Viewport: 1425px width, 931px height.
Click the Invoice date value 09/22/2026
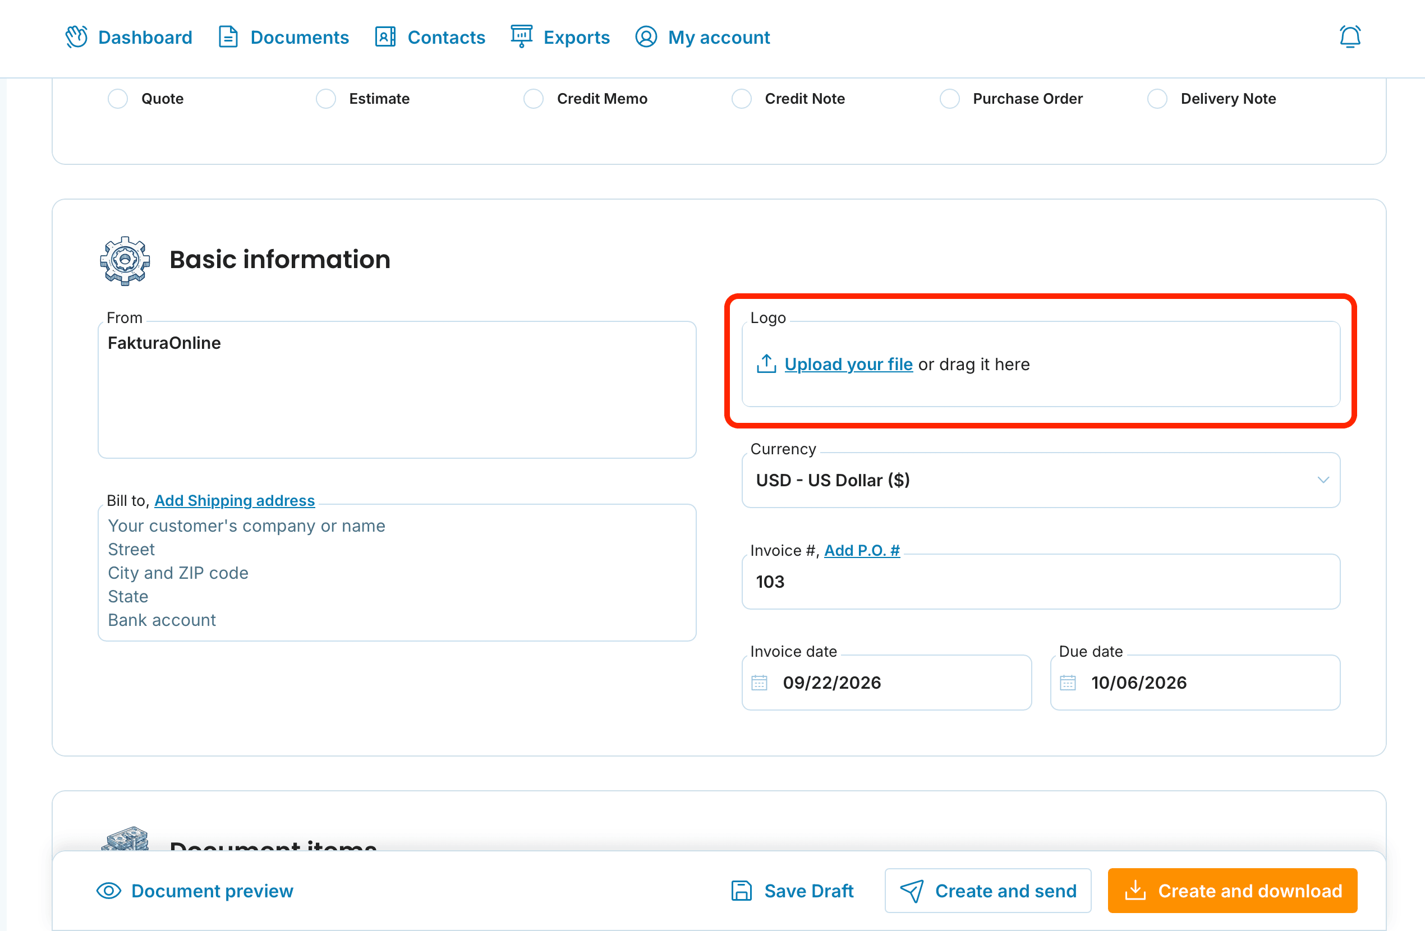coord(831,683)
